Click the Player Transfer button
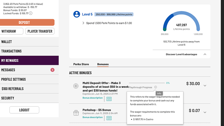 40,31
